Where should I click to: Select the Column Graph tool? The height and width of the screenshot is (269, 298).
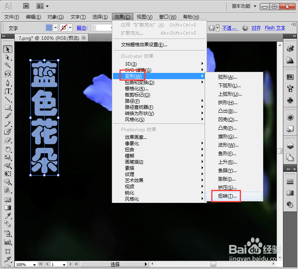[x=8, y=242]
